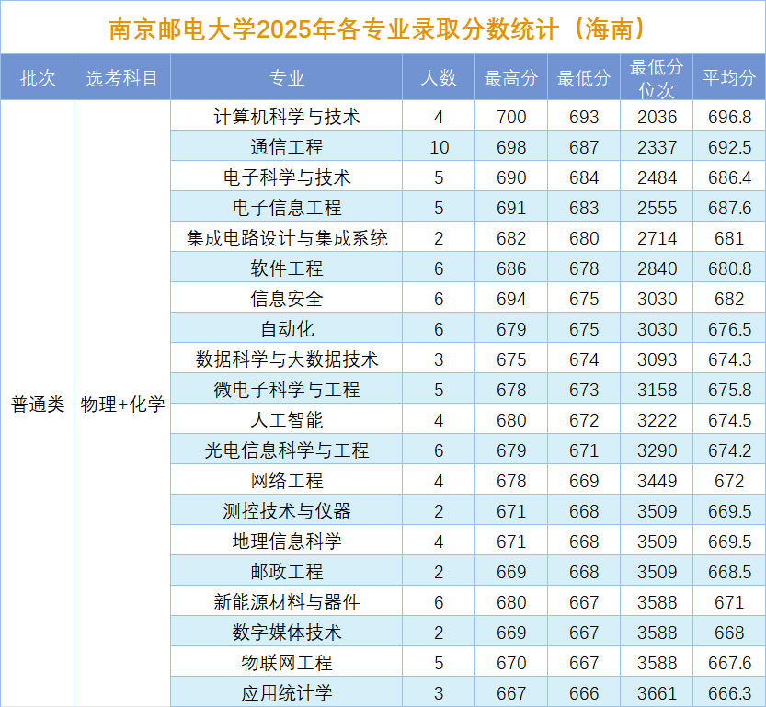Click average score 696.8
The width and height of the screenshot is (766, 707).
click(x=729, y=117)
